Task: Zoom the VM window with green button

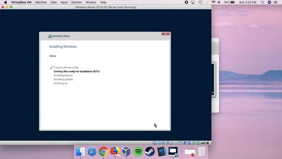Action: pos(11,7)
